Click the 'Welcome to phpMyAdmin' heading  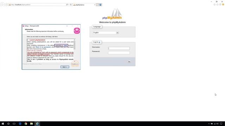click(x=112, y=22)
